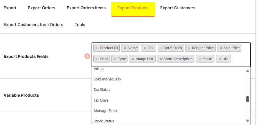Viewport: 257px width, 125px height.
Task: Select Virtual from the dropdown list
Action: click(x=99, y=69)
